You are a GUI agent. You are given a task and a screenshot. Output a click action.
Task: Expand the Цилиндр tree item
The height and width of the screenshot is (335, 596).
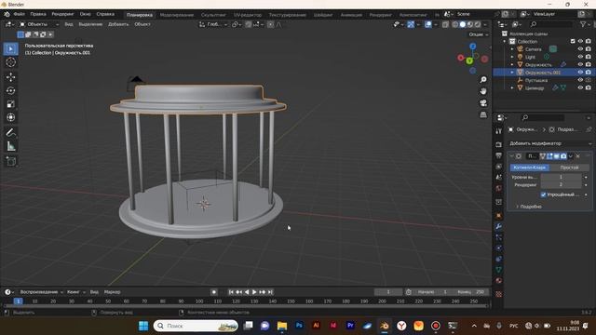512,87
